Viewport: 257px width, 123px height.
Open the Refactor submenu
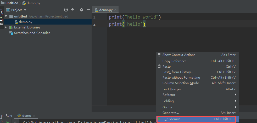pyautogui.click(x=197, y=95)
